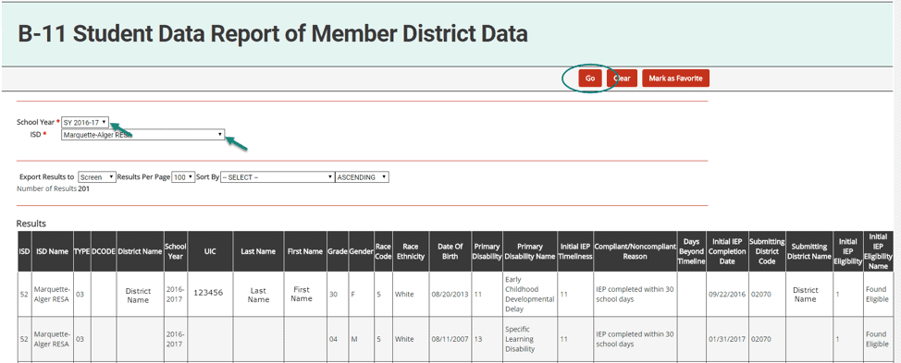Open the School Year dropdown
The height and width of the screenshot is (363, 901).
coord(85,122)
